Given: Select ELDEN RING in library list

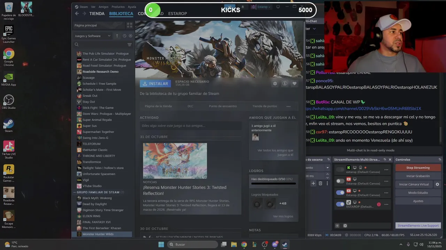Looking at the screenshot, I should pyautogui.click(x=91, y=216).
